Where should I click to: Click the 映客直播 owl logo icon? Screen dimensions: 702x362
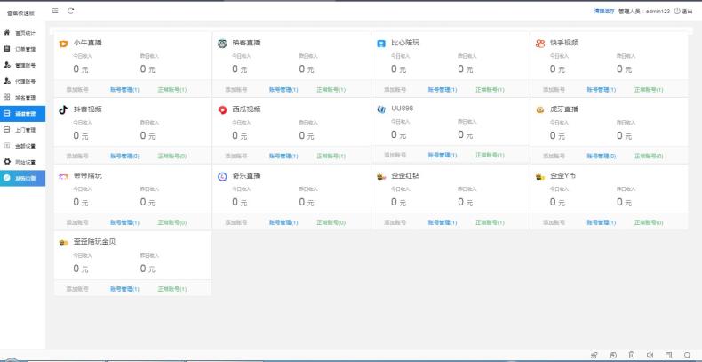(222, 44)
